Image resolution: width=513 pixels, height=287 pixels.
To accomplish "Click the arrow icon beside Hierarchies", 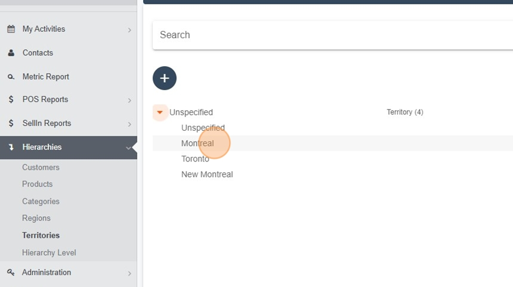I will tap(11, 147).
